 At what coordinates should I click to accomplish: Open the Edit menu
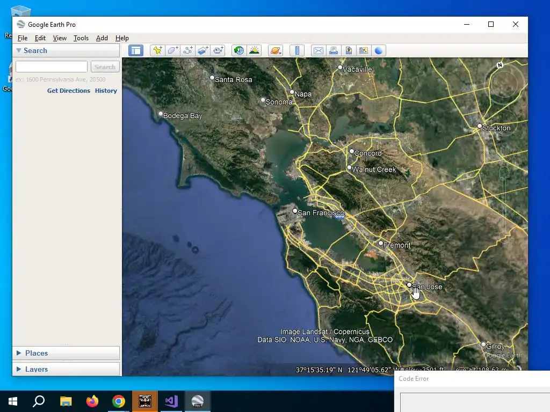(x=40, y=38)
